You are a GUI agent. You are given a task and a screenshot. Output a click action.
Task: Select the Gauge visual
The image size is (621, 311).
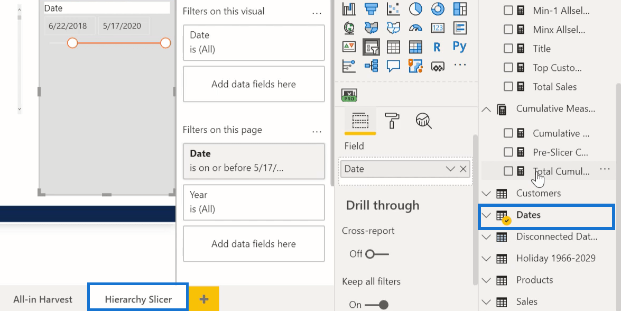(415, 28)
